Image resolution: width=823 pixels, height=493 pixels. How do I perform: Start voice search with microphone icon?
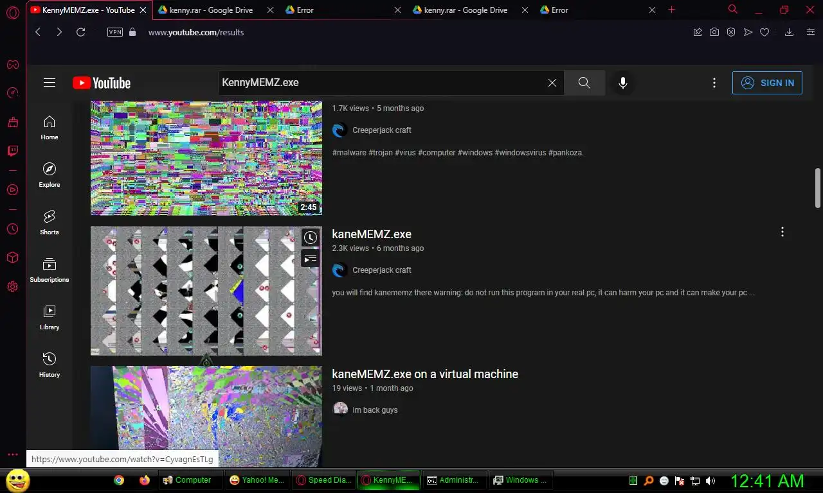(622, 83)
